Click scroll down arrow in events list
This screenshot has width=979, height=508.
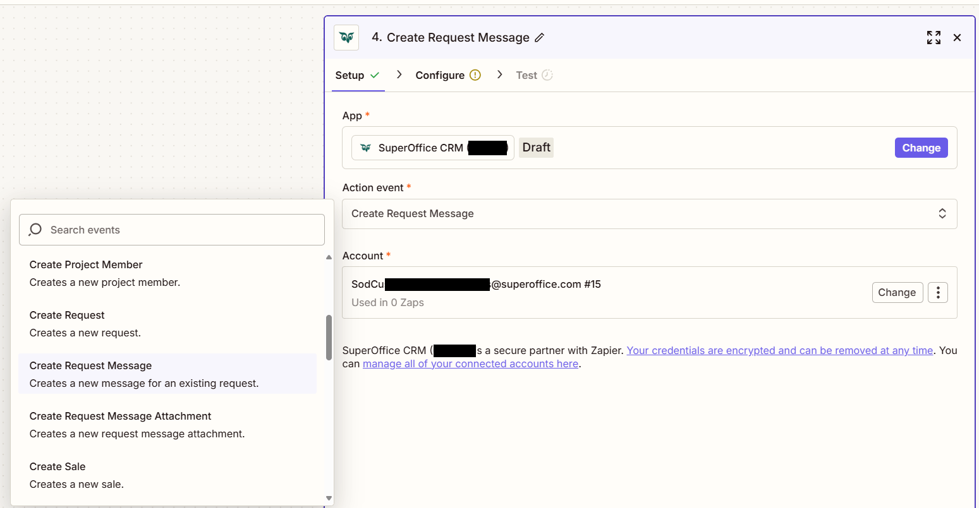(329, 498)
